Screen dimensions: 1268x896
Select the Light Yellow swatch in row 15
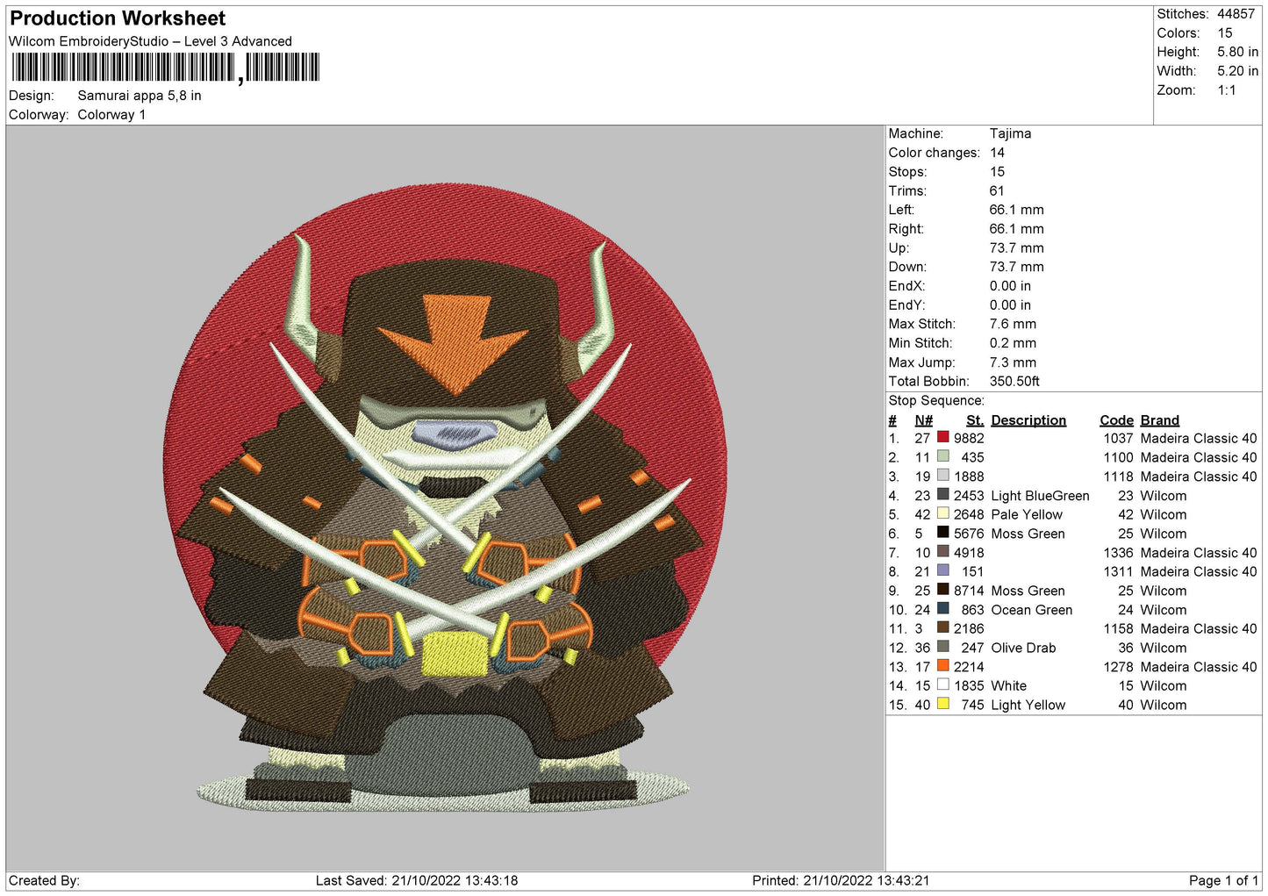943,704
